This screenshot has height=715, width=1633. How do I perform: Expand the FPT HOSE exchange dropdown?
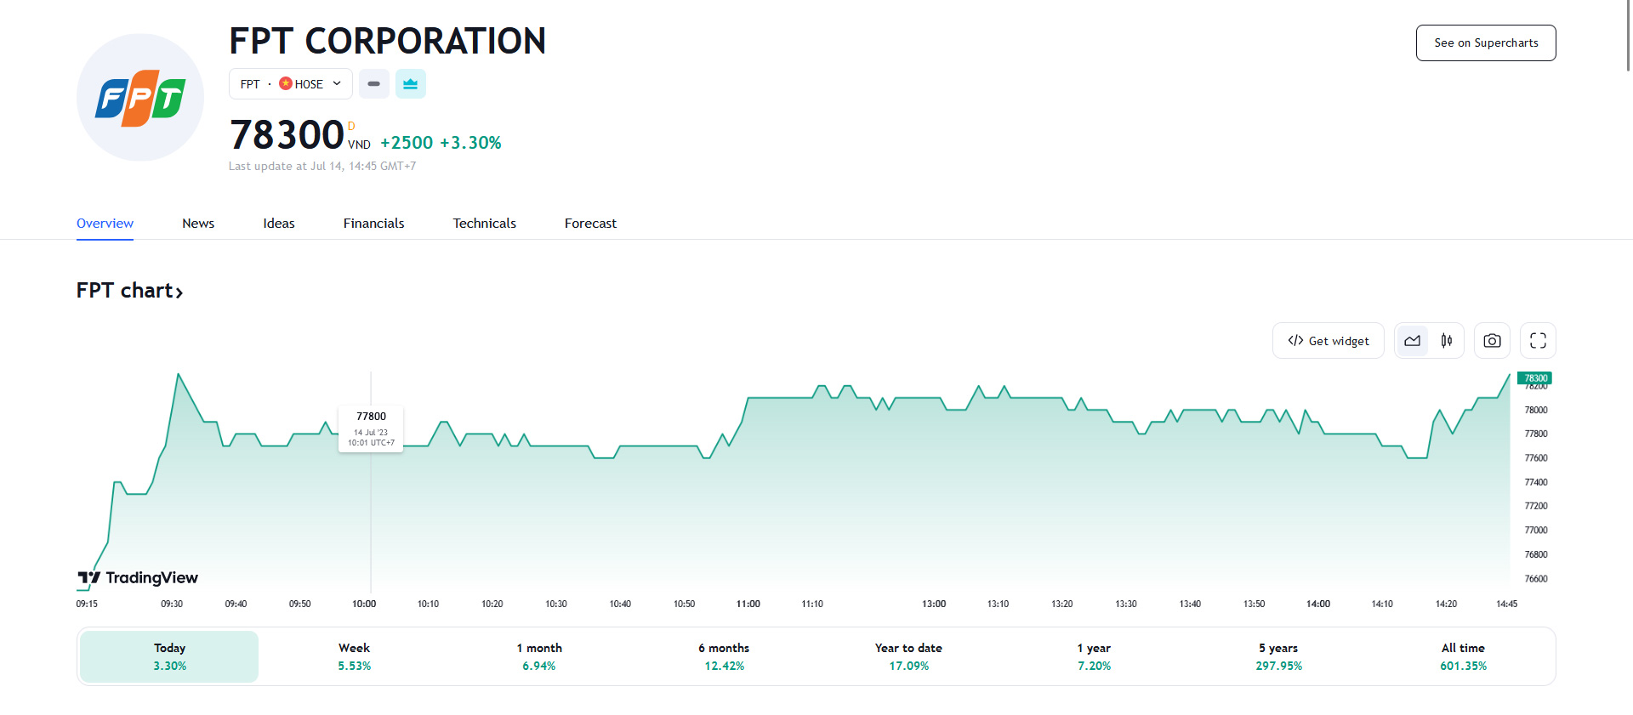337,83
